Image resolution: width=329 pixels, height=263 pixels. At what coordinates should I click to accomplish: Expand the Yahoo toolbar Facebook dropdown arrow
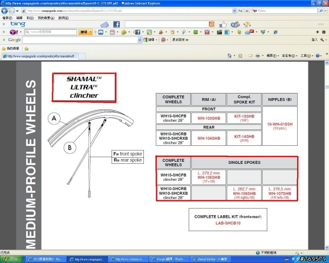tap(143, 32)
